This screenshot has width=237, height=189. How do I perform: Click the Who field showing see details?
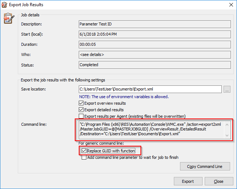coord(155,55)
